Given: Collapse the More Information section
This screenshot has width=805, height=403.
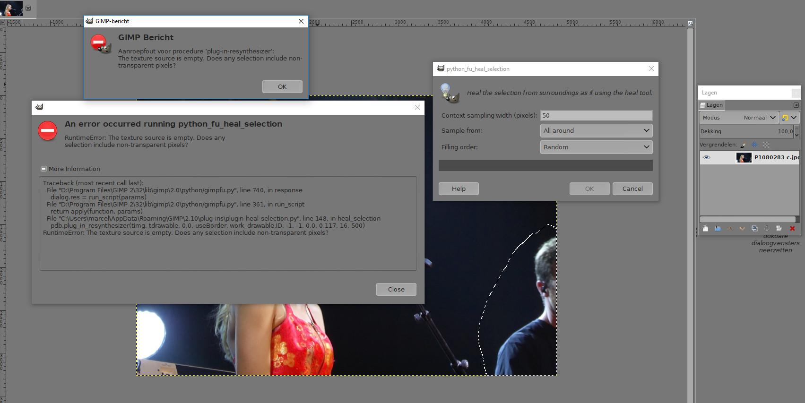Looking at the screenshot, I should [43, 169].
